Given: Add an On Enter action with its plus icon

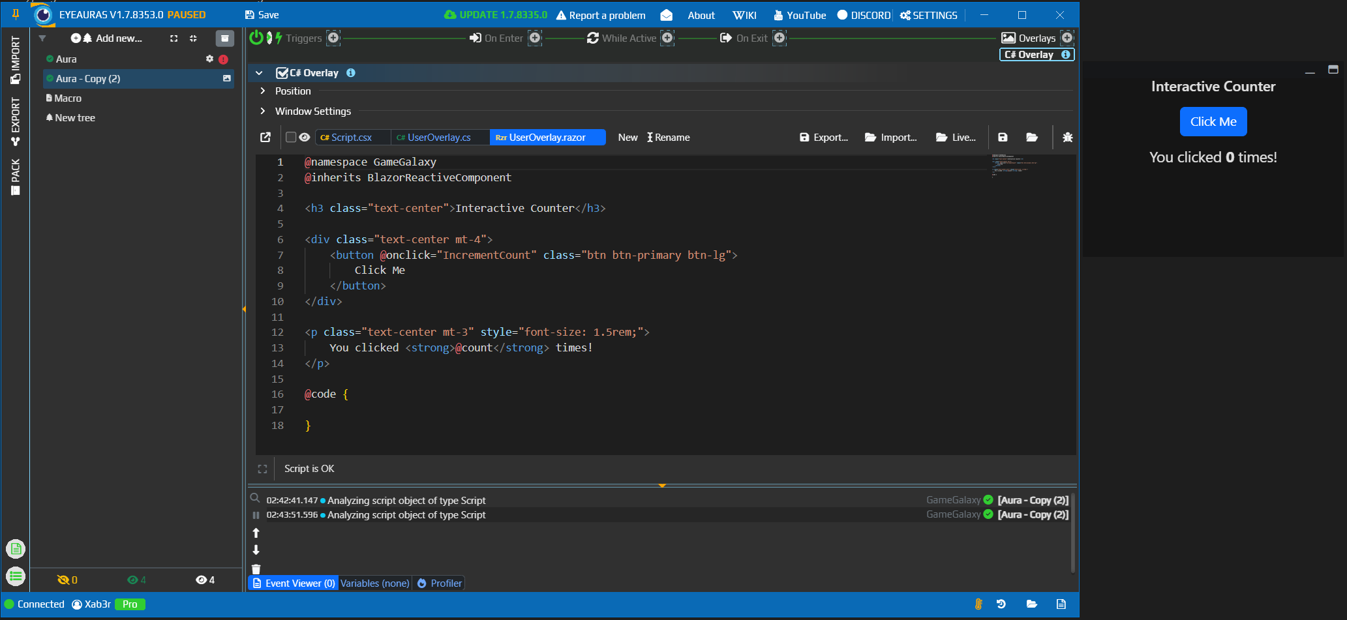Looking at the screenshot, I should (x=535, y=38).
